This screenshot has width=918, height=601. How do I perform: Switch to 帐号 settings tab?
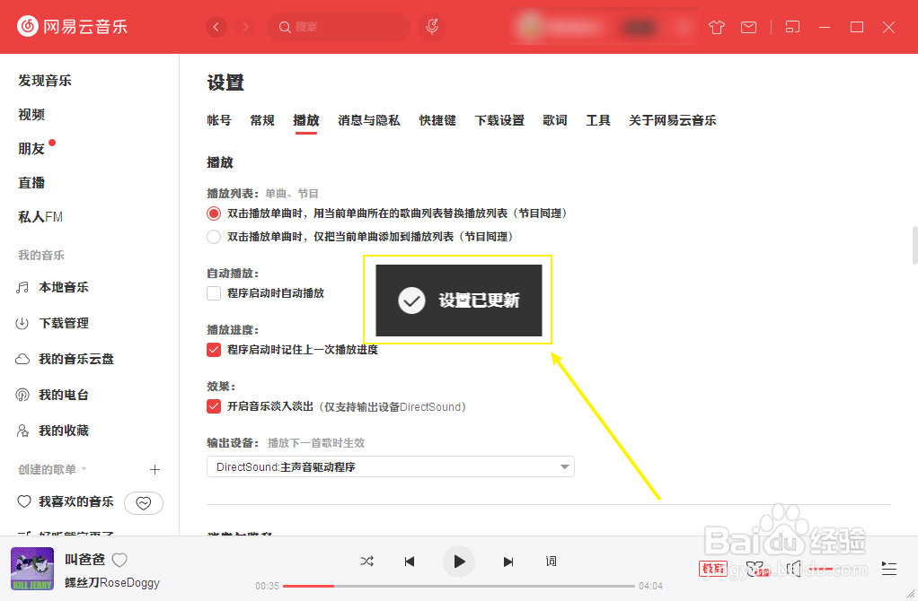coord(219,120)
